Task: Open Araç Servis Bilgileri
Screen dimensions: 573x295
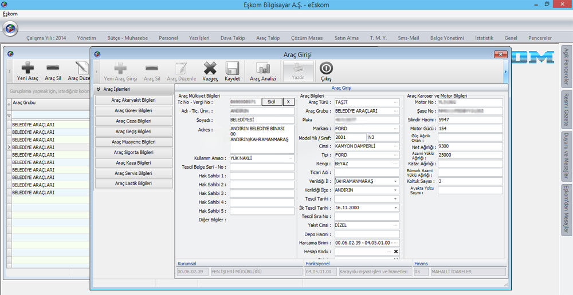Action: coord(134,173)
